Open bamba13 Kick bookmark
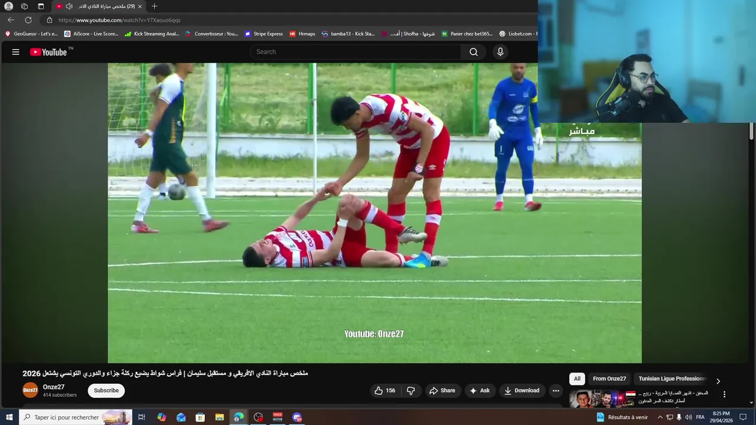This screenshot has width=756, height=425. (x=348, y=34)
